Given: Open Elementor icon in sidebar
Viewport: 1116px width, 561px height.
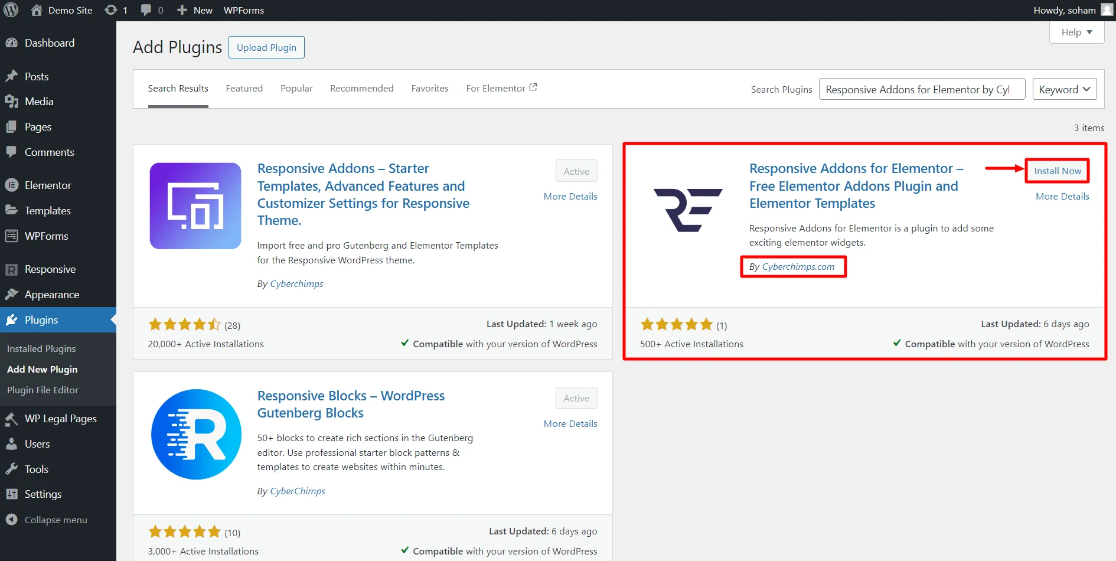Looking at the screenshot, I should [x=11, y=185].
